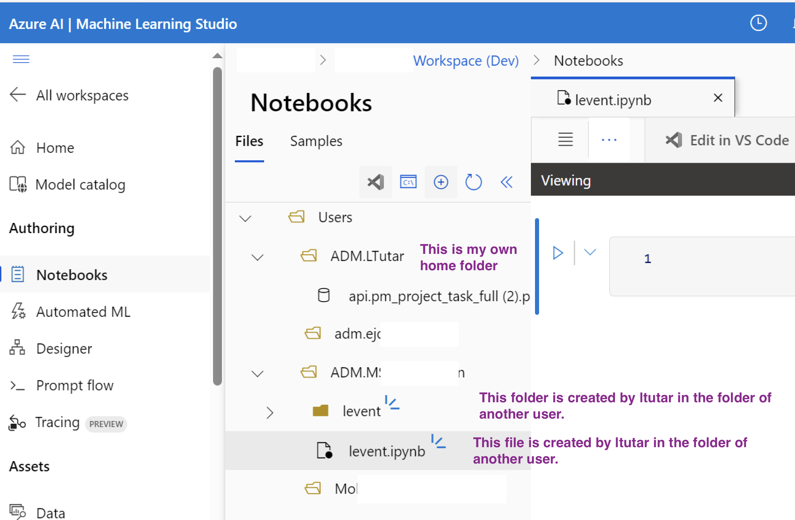Close the levent.ipynb tab
Screen dimensions: 795x520
pos(718,98)
